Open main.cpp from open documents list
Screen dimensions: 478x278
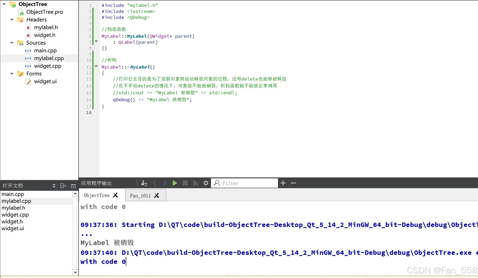(x=13, y=194)
